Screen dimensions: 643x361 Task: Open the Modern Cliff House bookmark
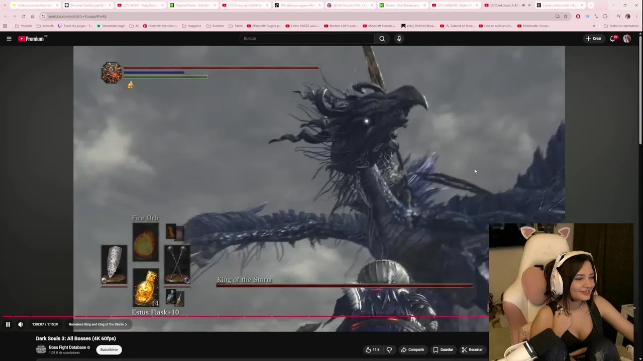[x=341, y=26]
